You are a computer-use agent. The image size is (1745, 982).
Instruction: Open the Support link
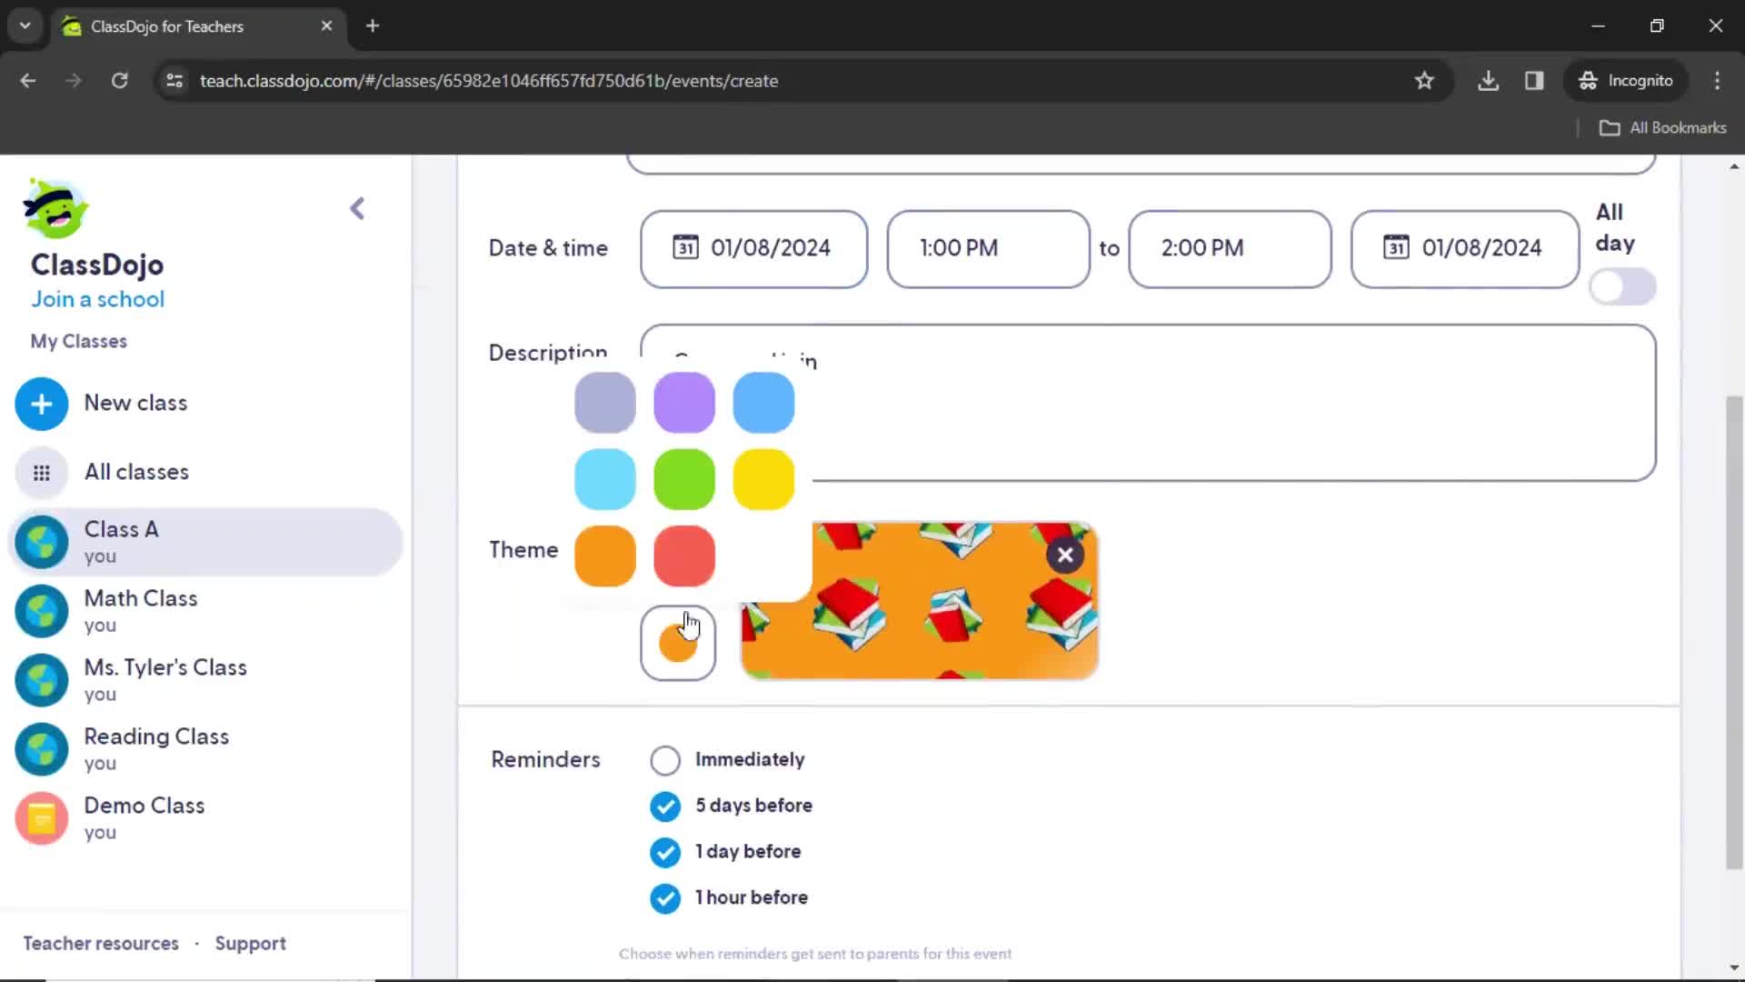pos(251,944)
